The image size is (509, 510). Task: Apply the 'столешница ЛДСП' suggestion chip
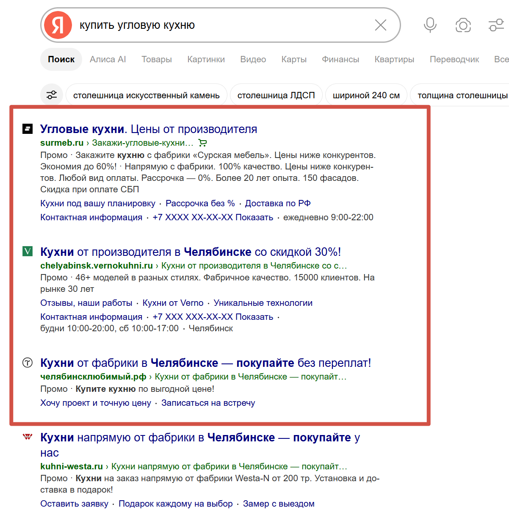[276, 95]
